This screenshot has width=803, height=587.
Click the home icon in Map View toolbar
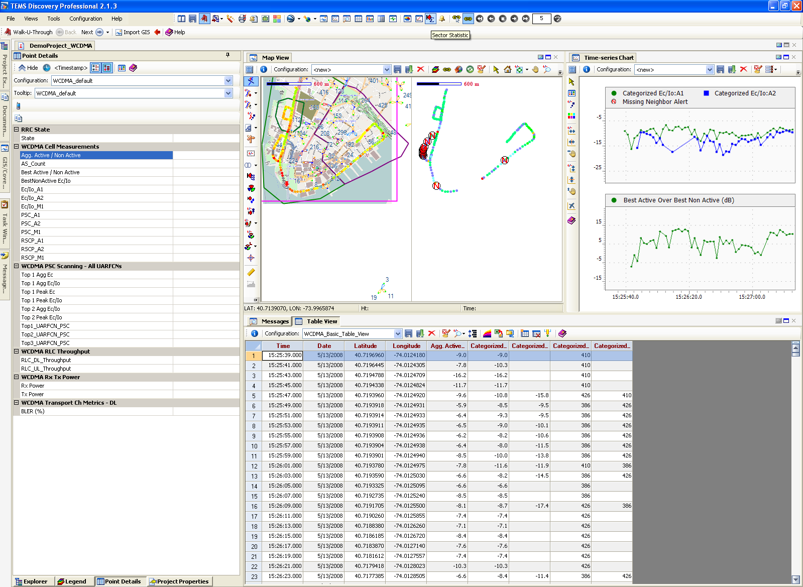click(508, 69)
